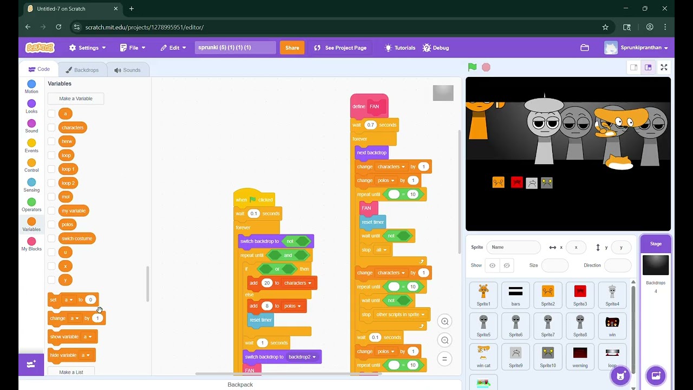Reset workspace zoom with the equals icon
The height and width of the screenshot is (390, 693).
click(x=445, y=359)
